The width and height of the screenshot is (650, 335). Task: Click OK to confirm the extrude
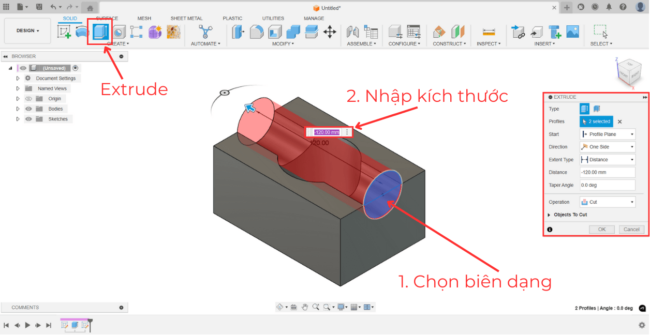coord(602,229)
